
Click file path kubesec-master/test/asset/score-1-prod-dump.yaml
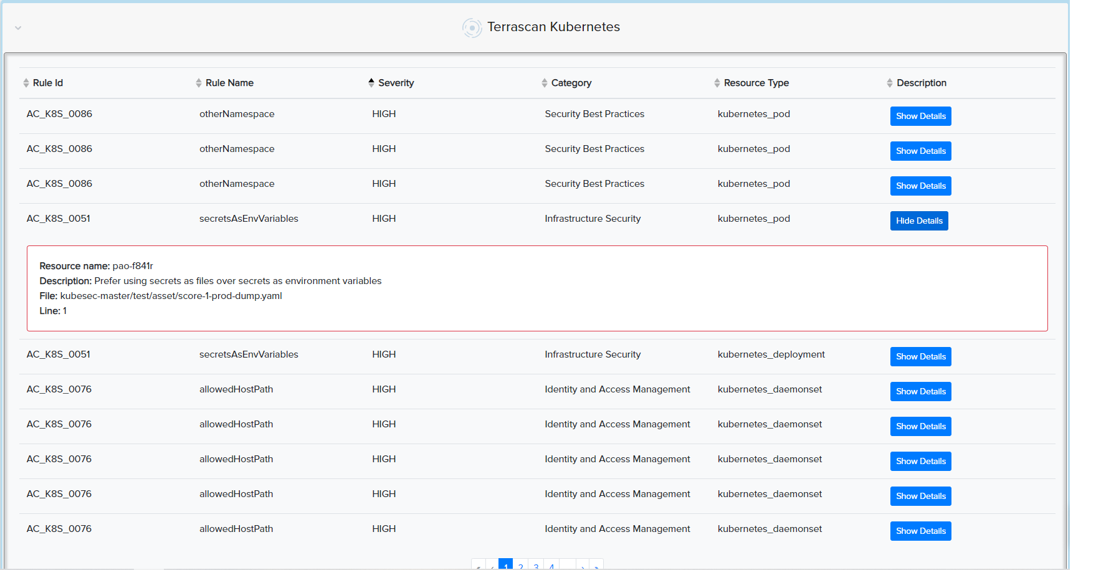coord(171,296)
